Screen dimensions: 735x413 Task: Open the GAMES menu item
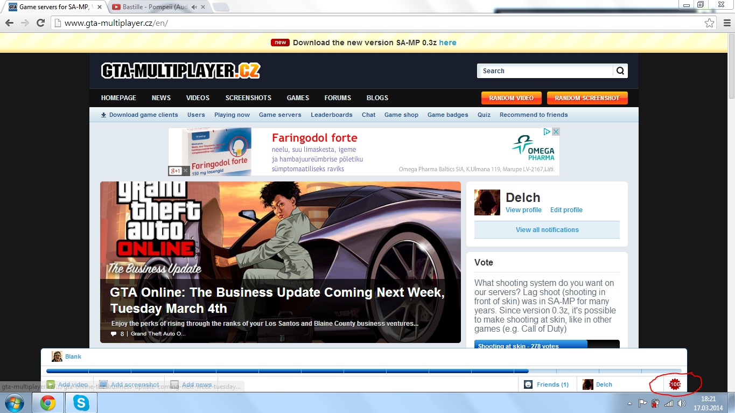point(298,98)
